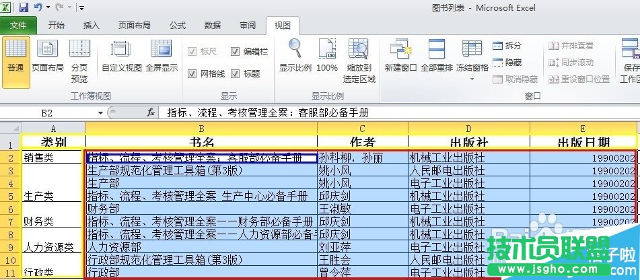The image size is (640, 280).
Task: Open the Customize Quick Access Toolbar dropdown
Action: click(81, 8)
